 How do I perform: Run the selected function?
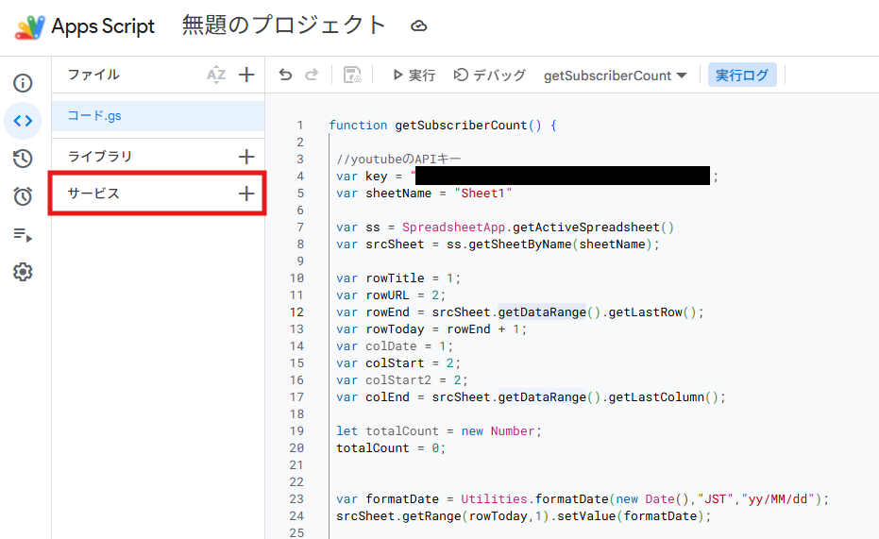(x=414, y=76)
